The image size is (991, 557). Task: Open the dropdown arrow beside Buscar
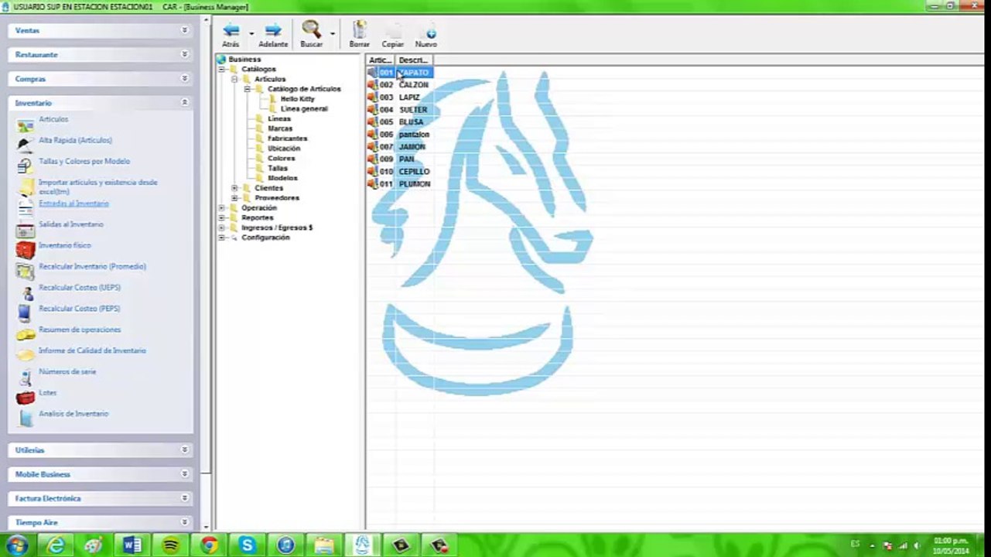[333, 33]
